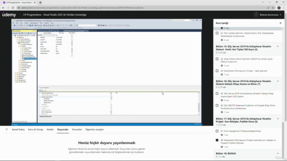Viewport: 287px width, 161px height.
Task: Open the İlerleme durumunuz dropdown
Action: (x=270, y=15)
